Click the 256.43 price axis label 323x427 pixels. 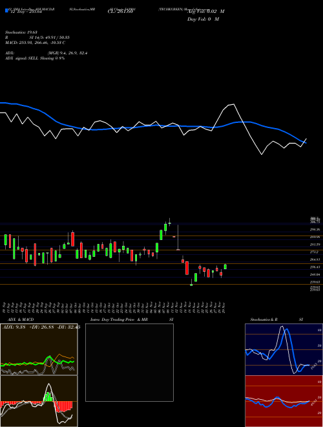pyautogui.click(x=315, y=267)
